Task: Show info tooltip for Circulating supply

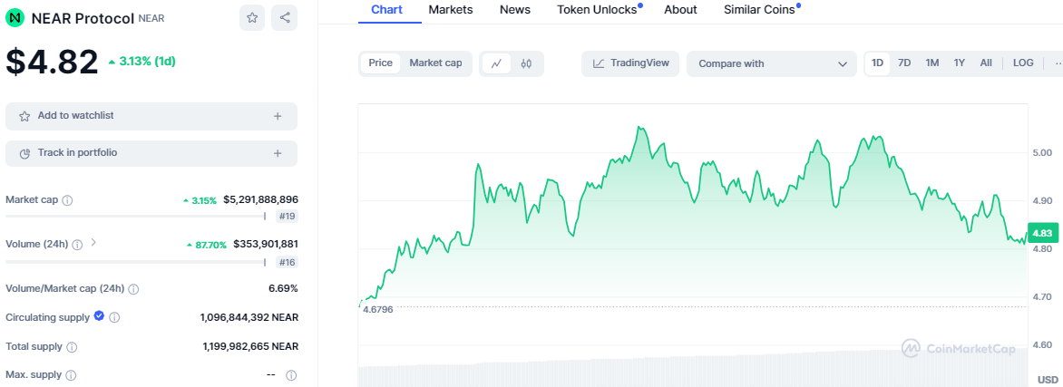Action: (x=114, y=317)
